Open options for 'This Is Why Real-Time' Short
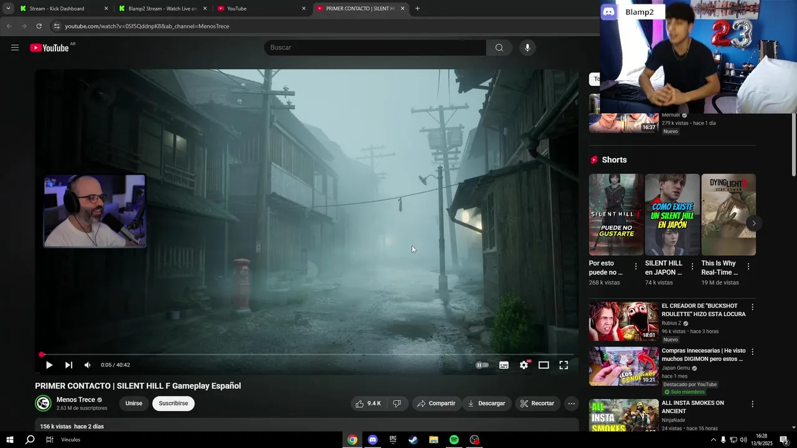This screenshot has width=797, height=448. tap(748, 266)
